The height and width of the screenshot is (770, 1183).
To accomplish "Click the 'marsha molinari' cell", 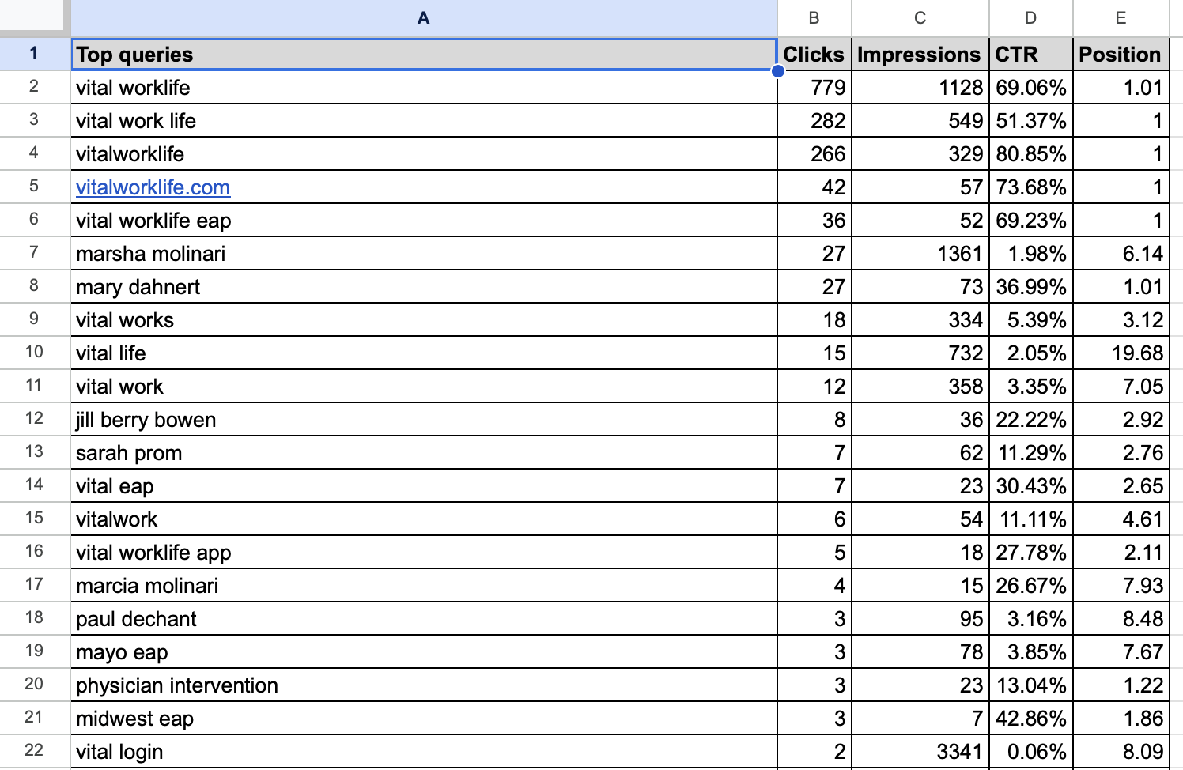I will pyautogui.click(x=424, y=254).
